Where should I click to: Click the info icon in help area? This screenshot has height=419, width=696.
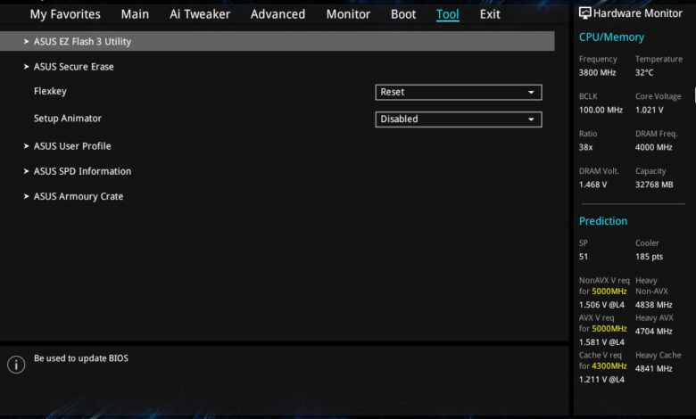(x=16, y=365)
